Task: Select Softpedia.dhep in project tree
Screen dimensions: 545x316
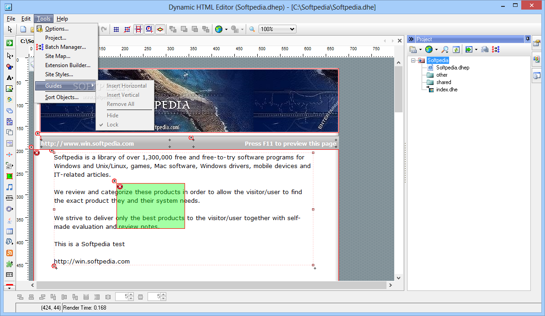Action: coord(453,68)
